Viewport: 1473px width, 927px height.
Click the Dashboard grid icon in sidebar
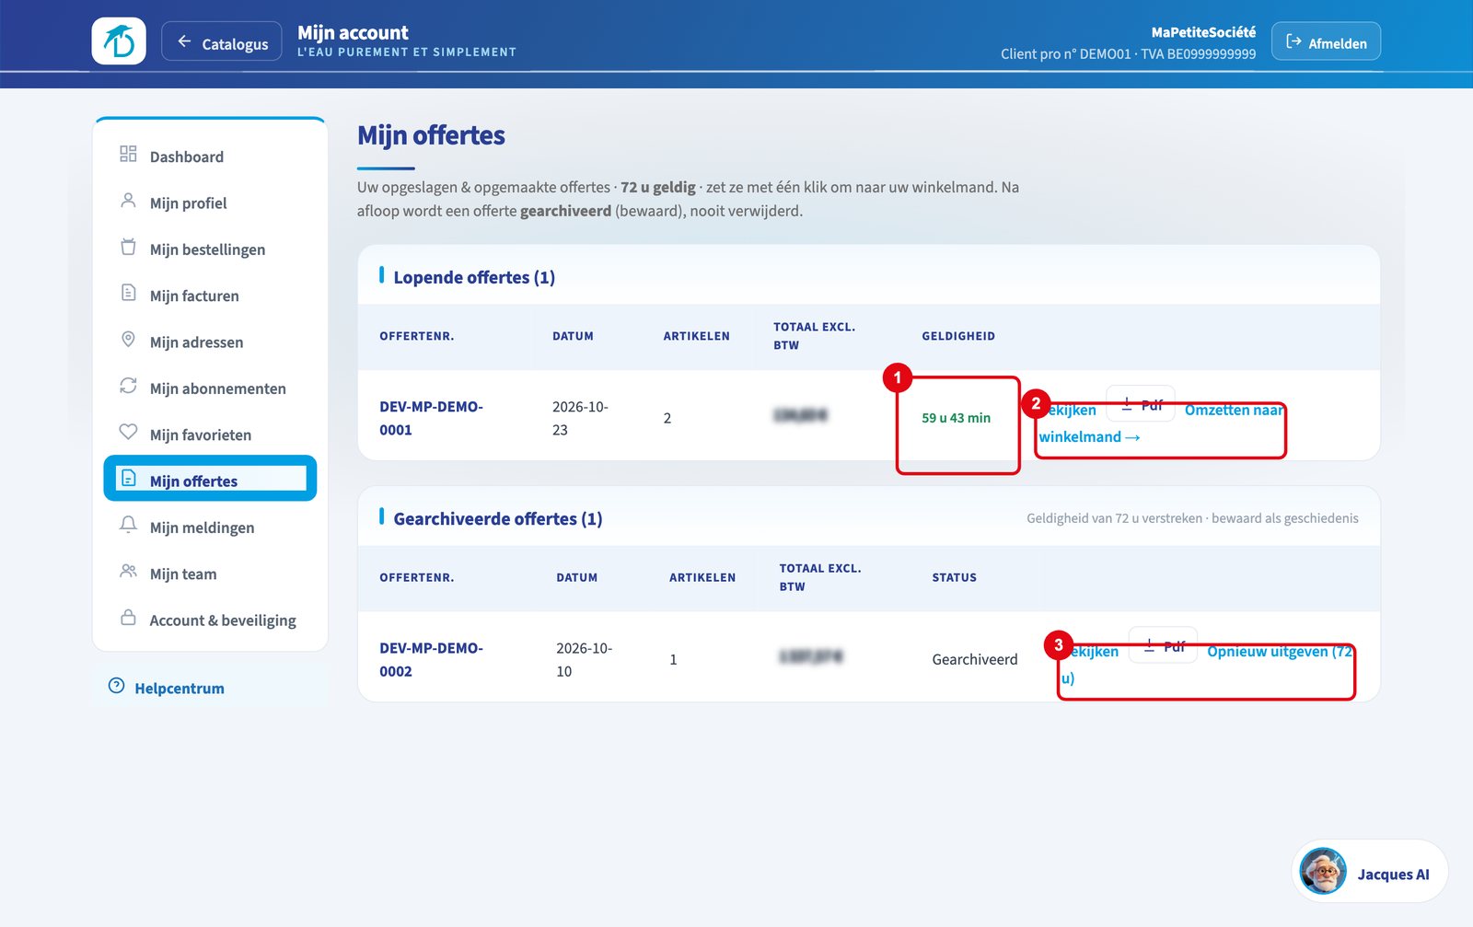[128, 155]
